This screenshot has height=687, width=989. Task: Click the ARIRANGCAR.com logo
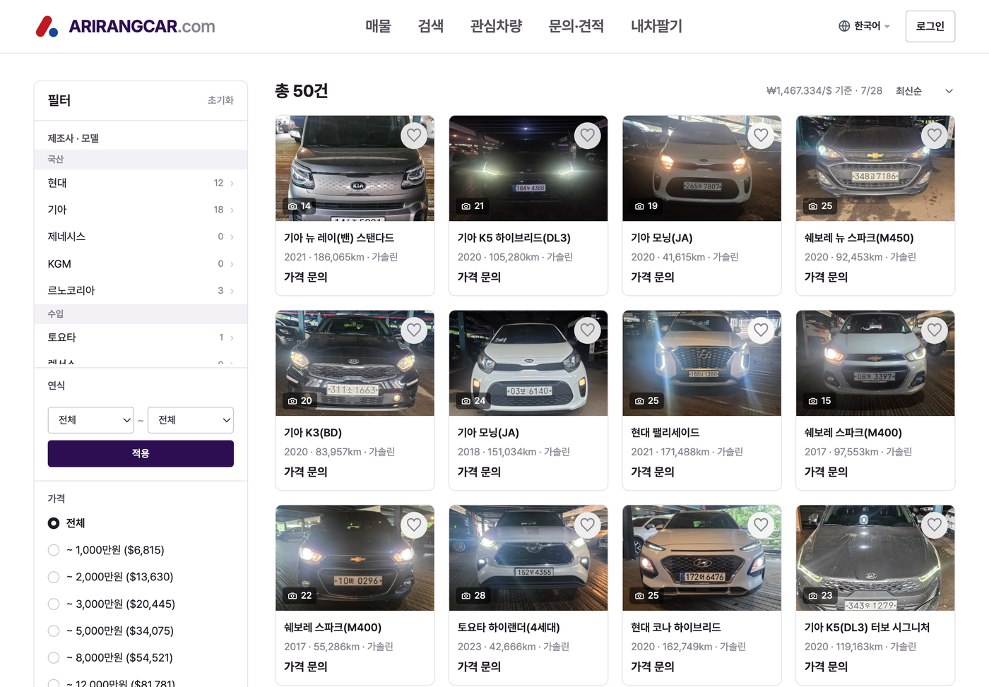pos(126,26)
